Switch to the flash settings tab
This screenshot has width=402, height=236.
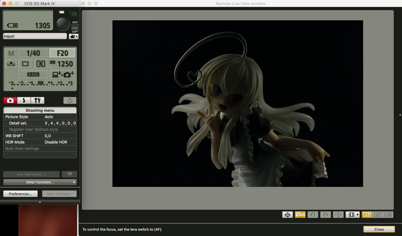24,100
